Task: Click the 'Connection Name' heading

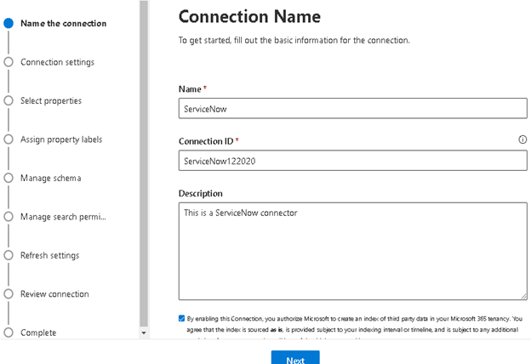Action: [249, 16]
